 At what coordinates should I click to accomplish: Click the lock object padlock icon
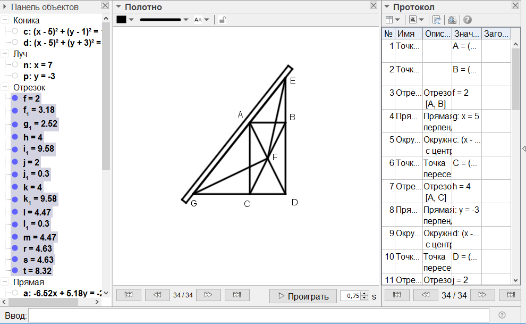[x=223, y=20]
